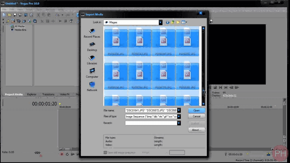
Task: Open the Edit menu
Action: pos(12,9)
